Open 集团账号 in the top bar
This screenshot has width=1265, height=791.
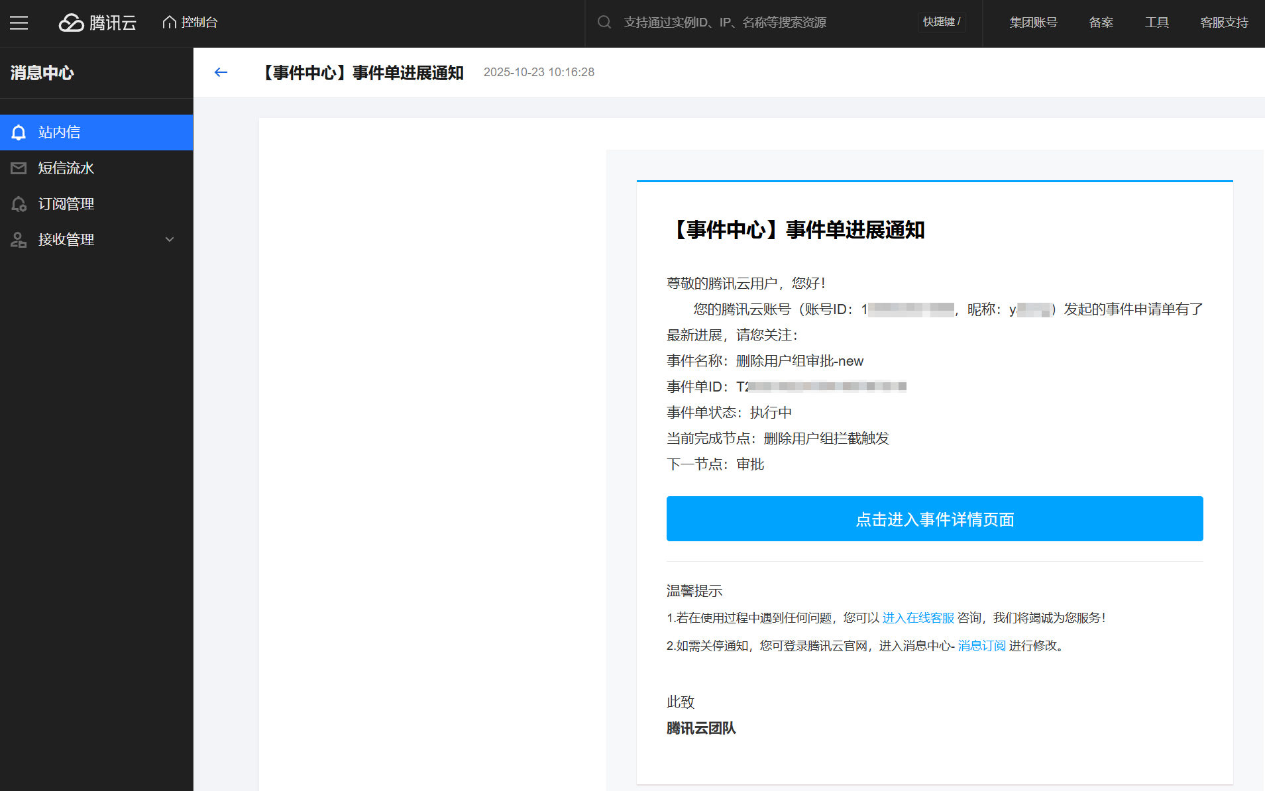pyautogui.click(x=1033, y=23)
